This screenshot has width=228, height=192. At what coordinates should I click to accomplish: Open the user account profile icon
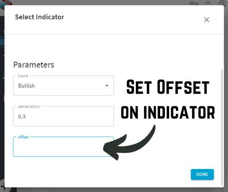coord(222,3)
